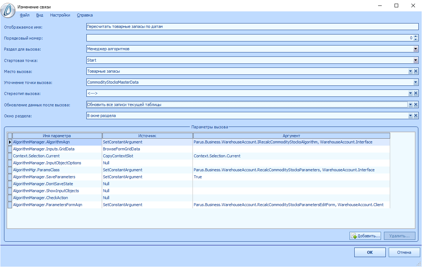Clear the Стереотип вызова value
This screenshot has width=422, height=267.
pos(416,93)
